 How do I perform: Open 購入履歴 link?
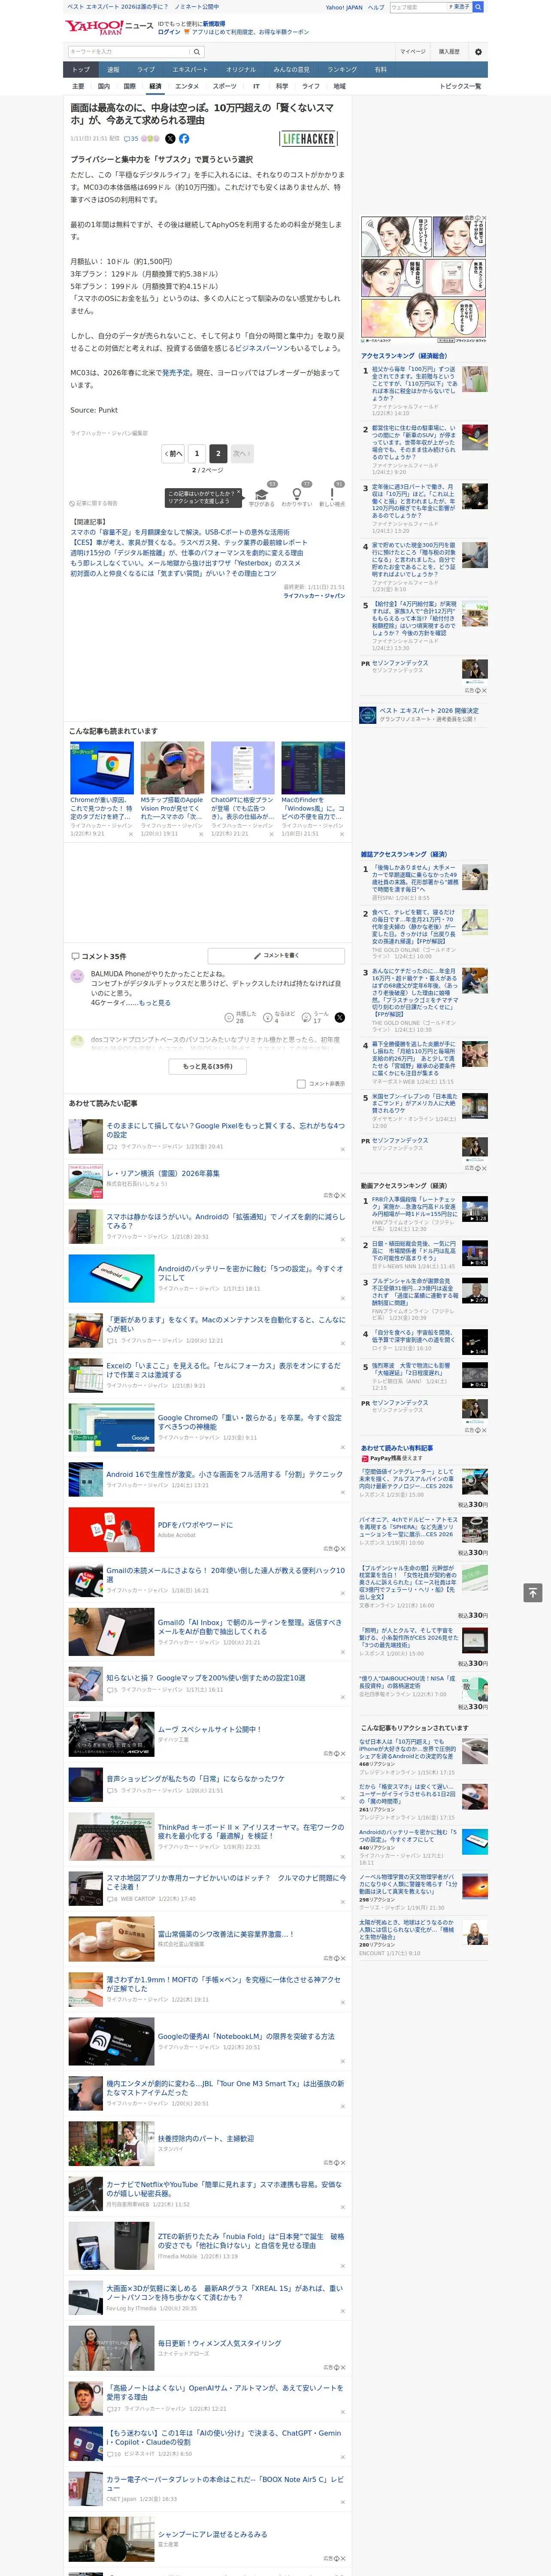[x=449, y=51]
